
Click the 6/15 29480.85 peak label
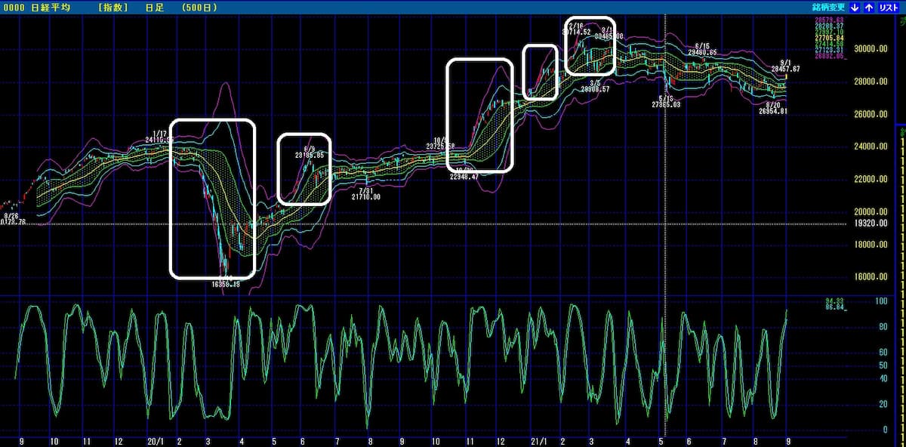pyautogui.click(x=701, y=50)
